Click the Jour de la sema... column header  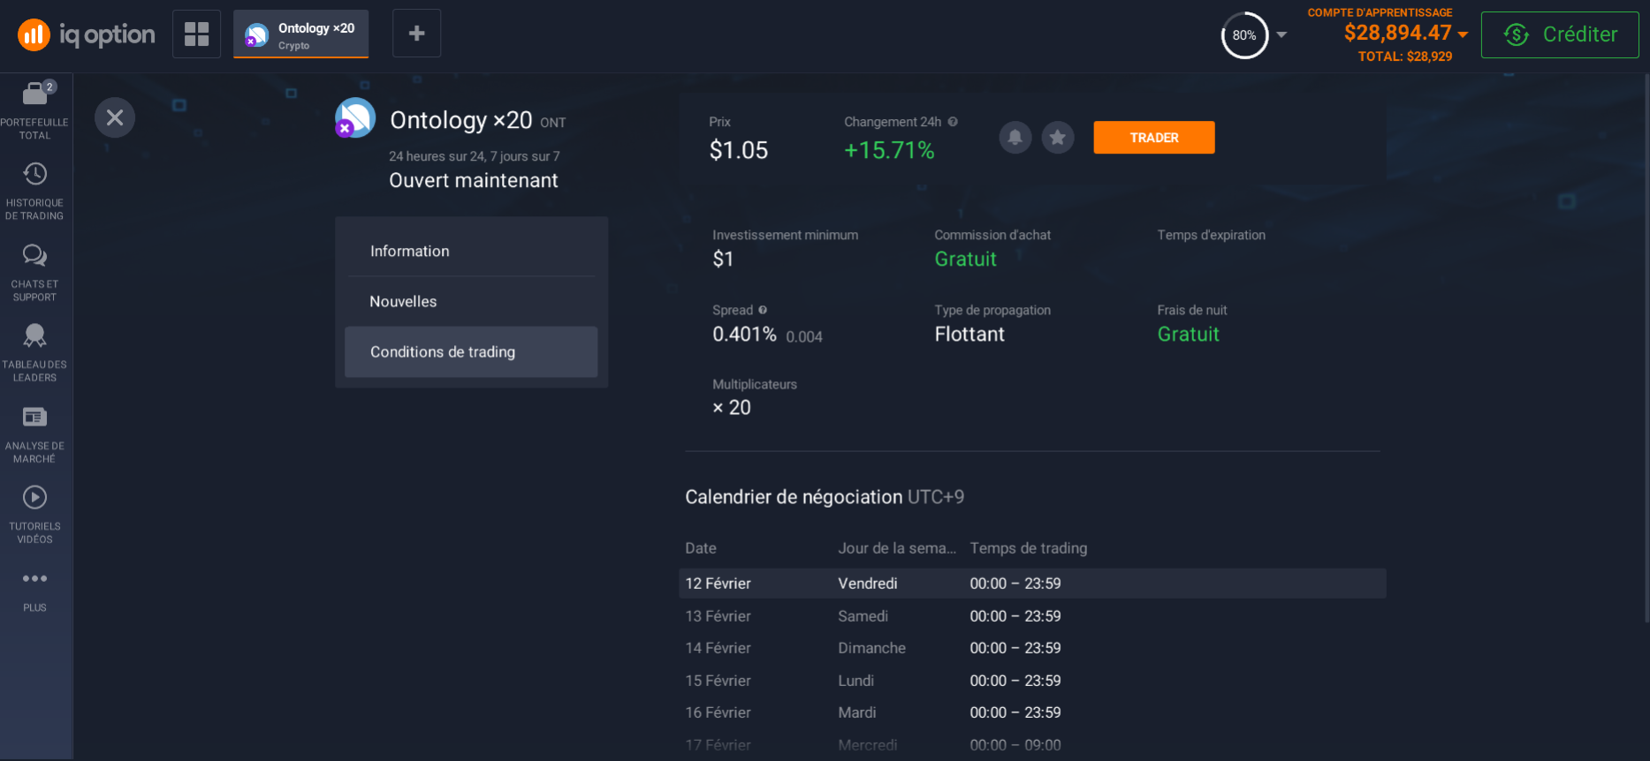(x=897, y=548)
